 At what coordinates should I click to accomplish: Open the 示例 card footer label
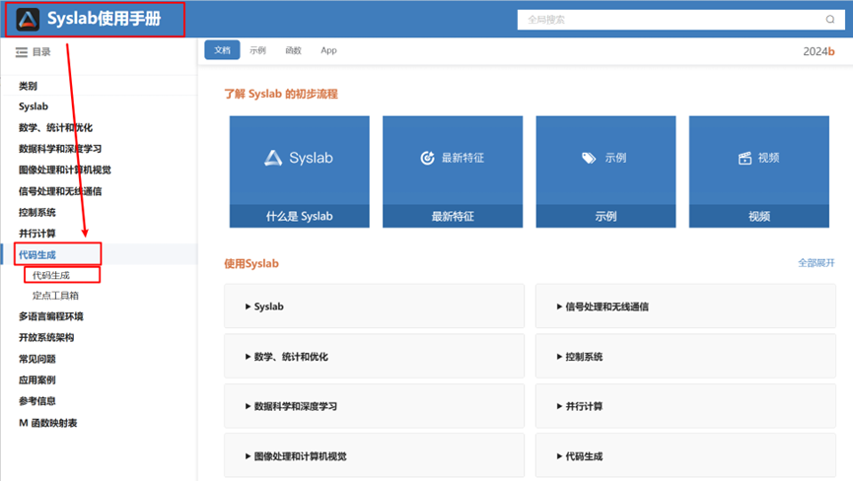(605, 216)
